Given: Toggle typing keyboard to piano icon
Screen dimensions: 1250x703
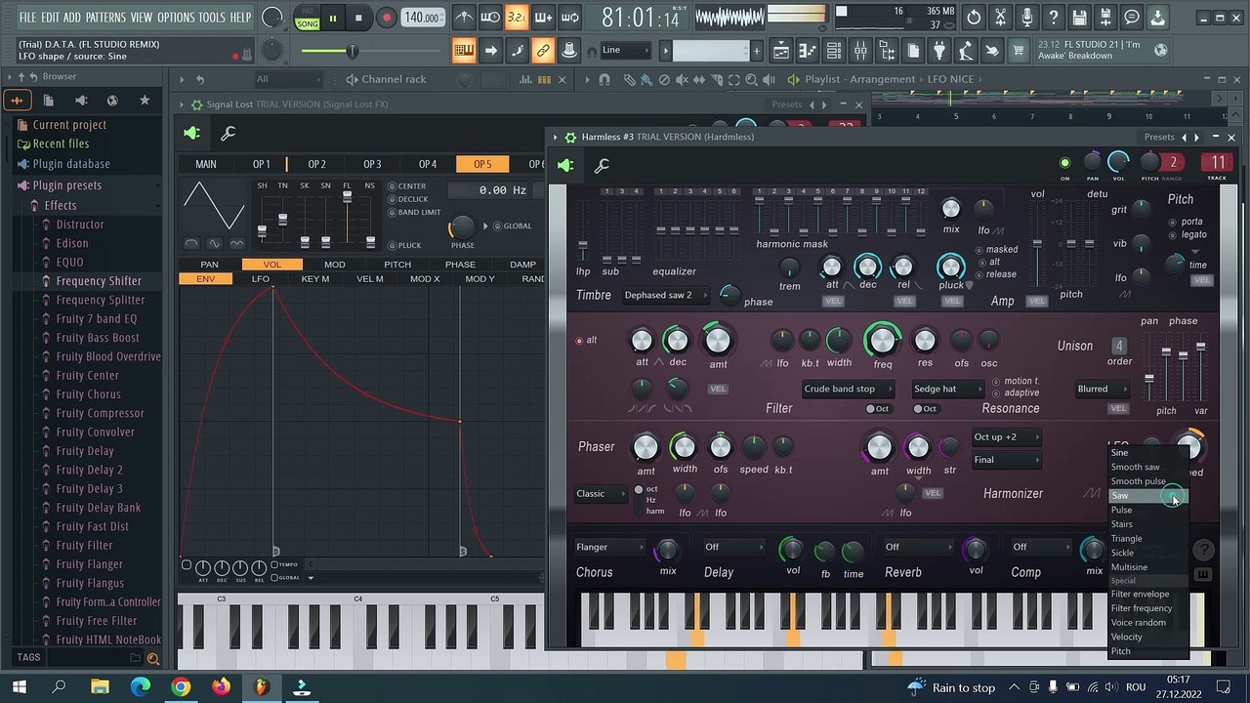Looking at the screenshot, I should 464,51.
